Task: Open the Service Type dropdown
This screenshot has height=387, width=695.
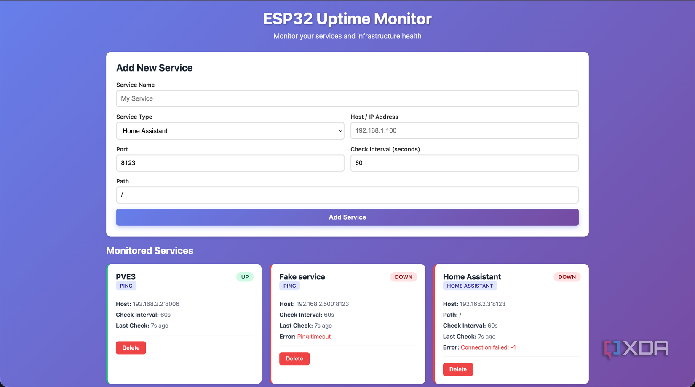Action: [230, 131]
